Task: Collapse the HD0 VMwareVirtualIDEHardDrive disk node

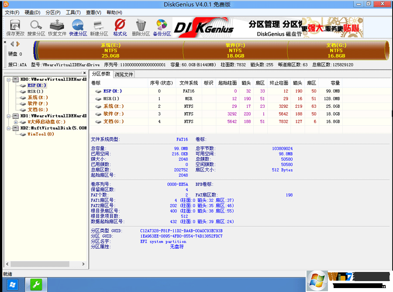Action: tap(8, 80)
